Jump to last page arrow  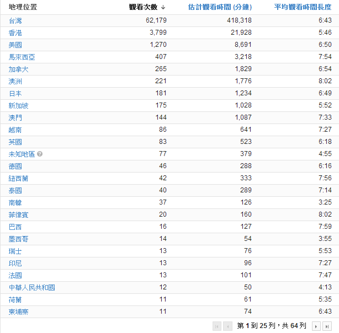327,326
